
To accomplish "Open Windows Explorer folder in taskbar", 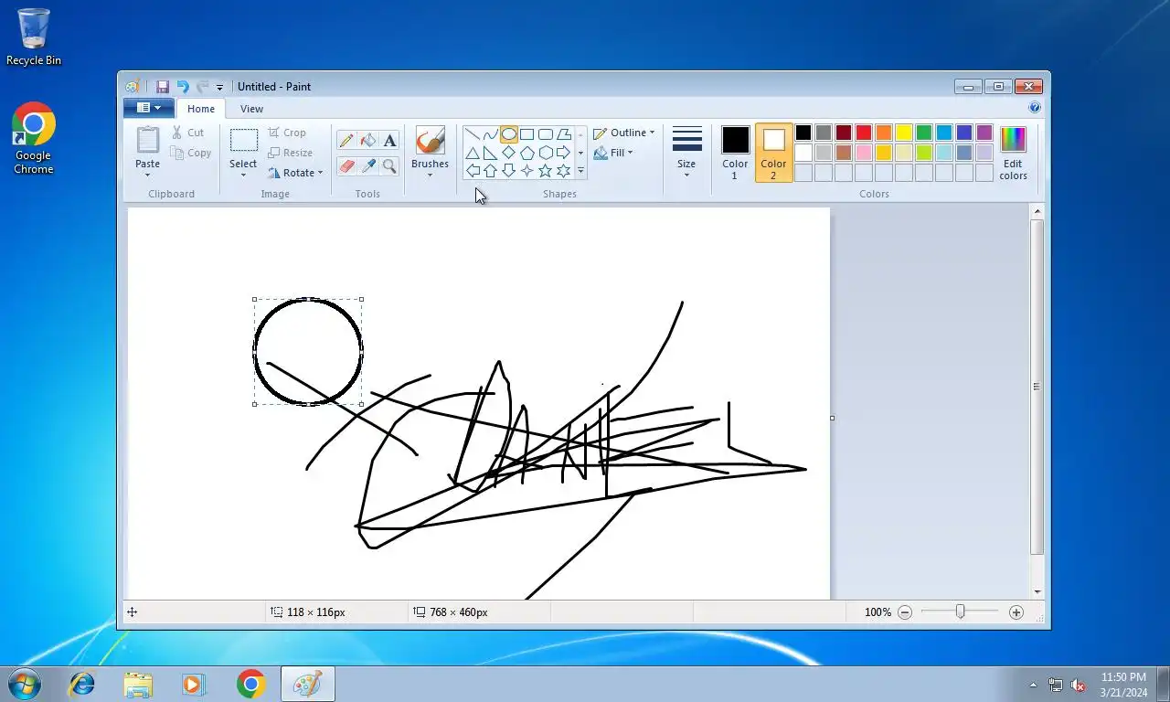I will [x=138, y=684].
